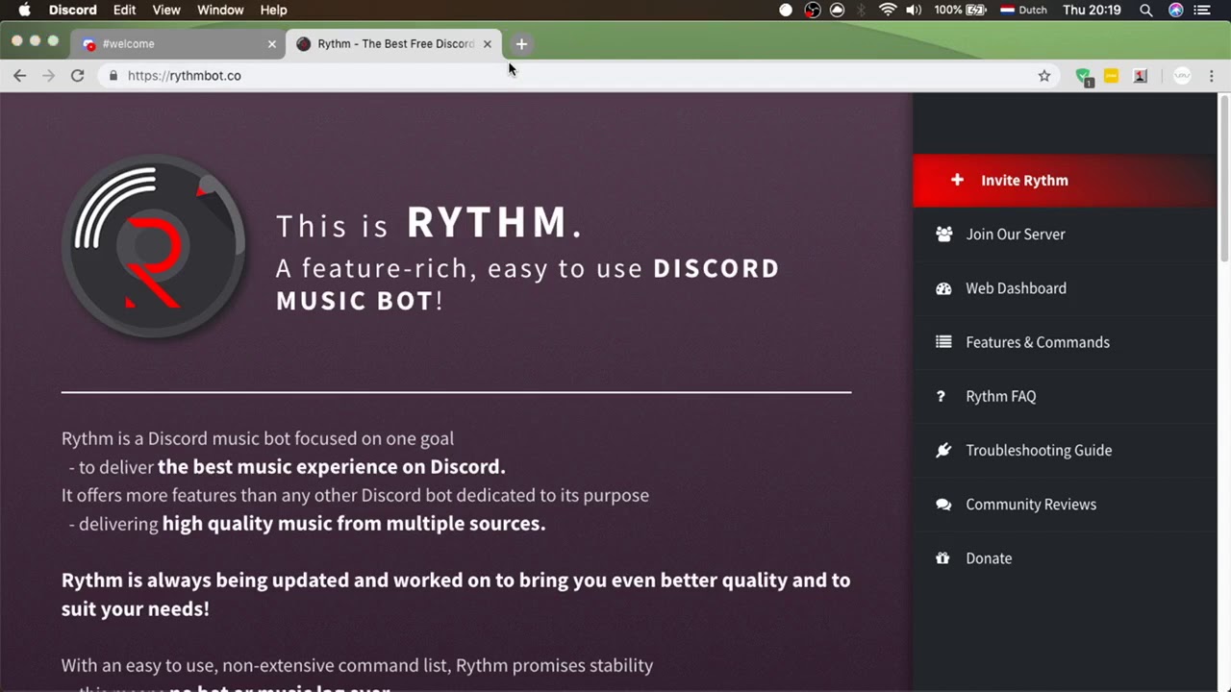Click the padlock site security icon

click(113, 75)
